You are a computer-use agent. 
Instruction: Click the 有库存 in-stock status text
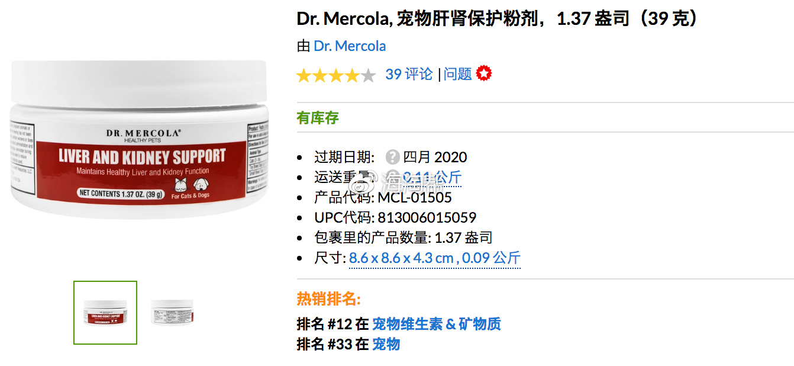(x=318, y=118)
